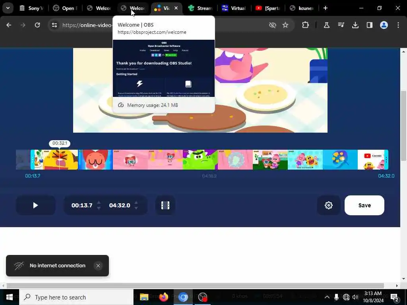Click the taskbar search box

(x=77, y=297)
